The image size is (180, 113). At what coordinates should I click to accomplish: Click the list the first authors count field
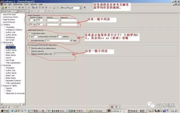[59, 36]
